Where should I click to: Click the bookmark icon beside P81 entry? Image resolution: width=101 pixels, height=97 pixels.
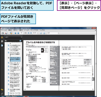[9, 81]
